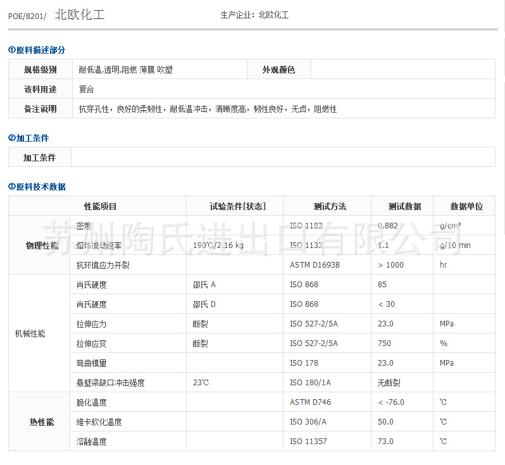This screenshot has width=505, height=465.
Task: Click the POE/8201/ product code text
Action: coord(27,16)
